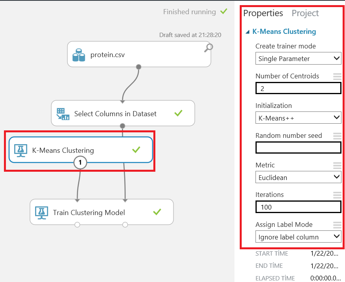Screen dimensions: 345x282
Task: Open the Metric dropdown showing Euclidean
Action: coord(298,177)
